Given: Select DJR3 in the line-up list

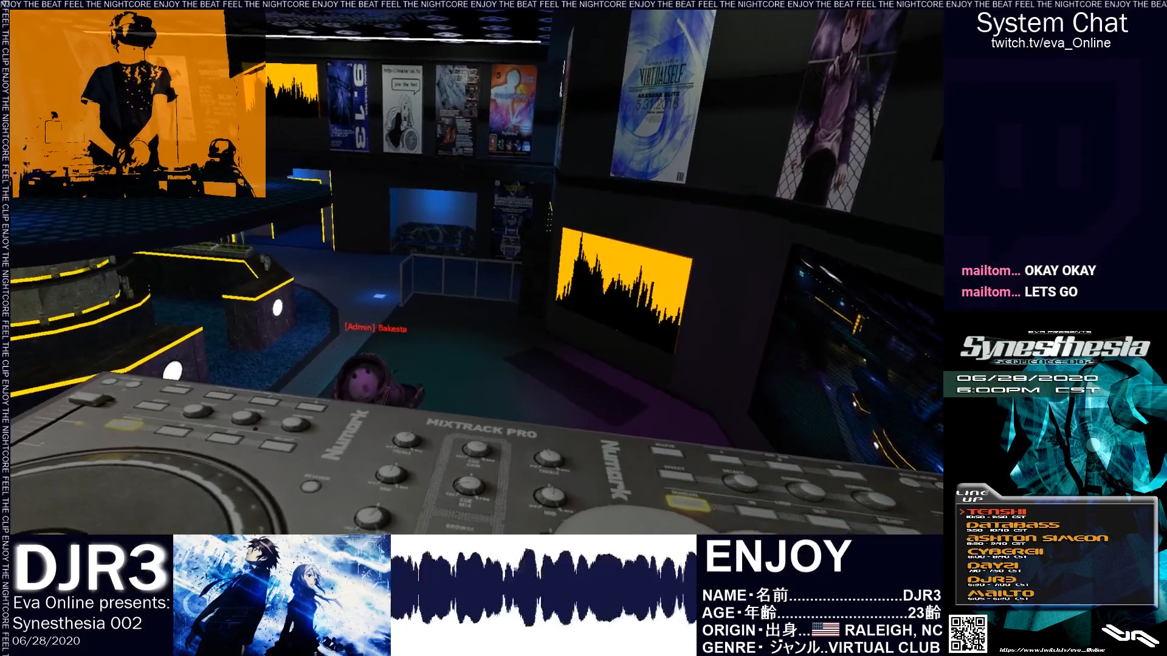Looking at the screenshot, I should coord(992,580).
